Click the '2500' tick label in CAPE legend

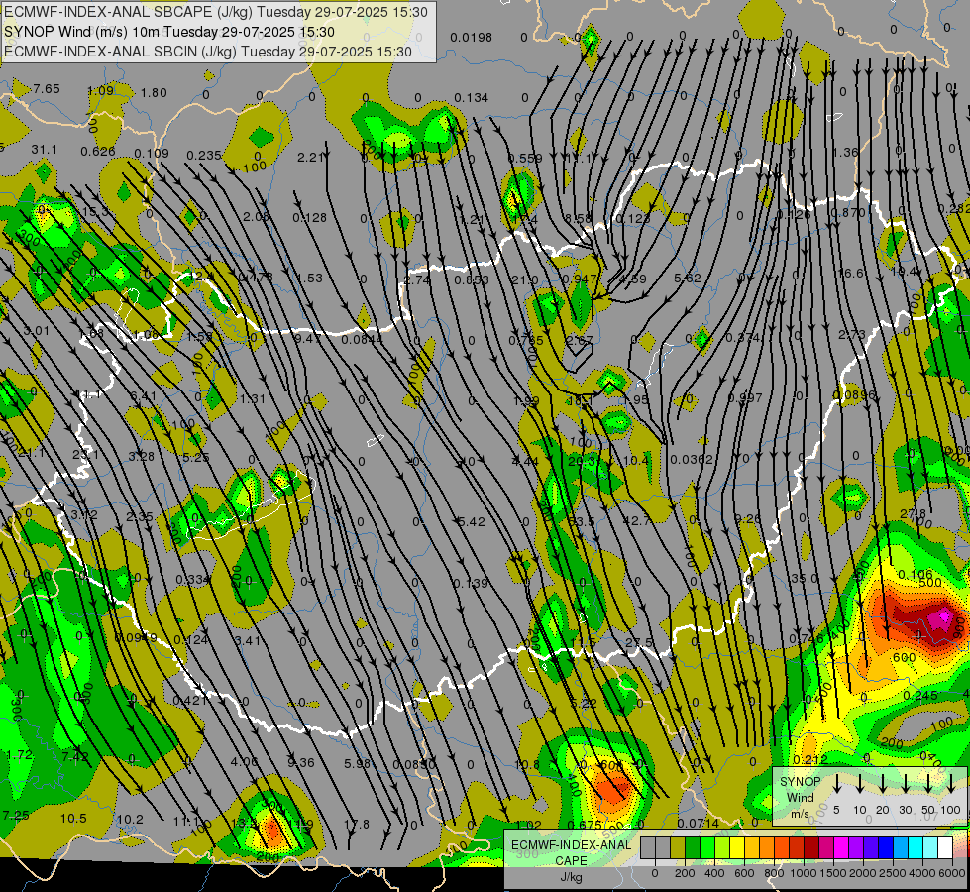point(893,873)
